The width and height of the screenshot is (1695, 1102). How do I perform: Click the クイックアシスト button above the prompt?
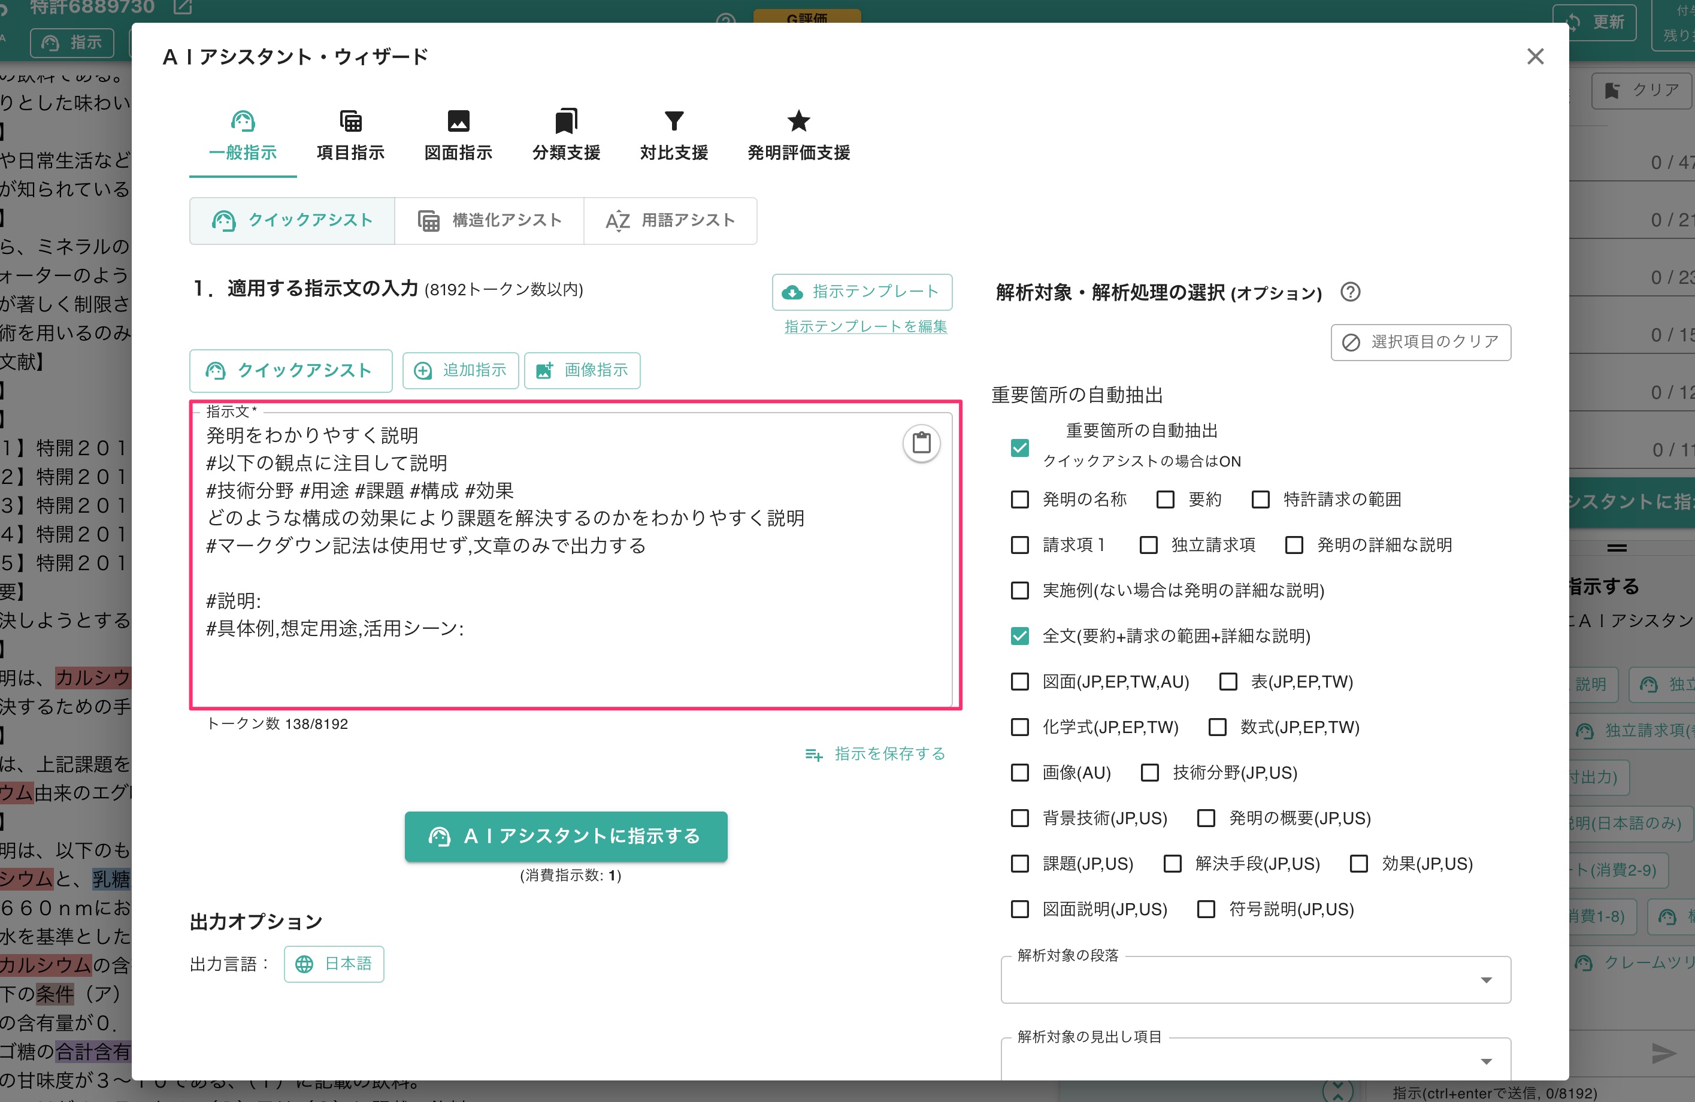coord(290,370)
